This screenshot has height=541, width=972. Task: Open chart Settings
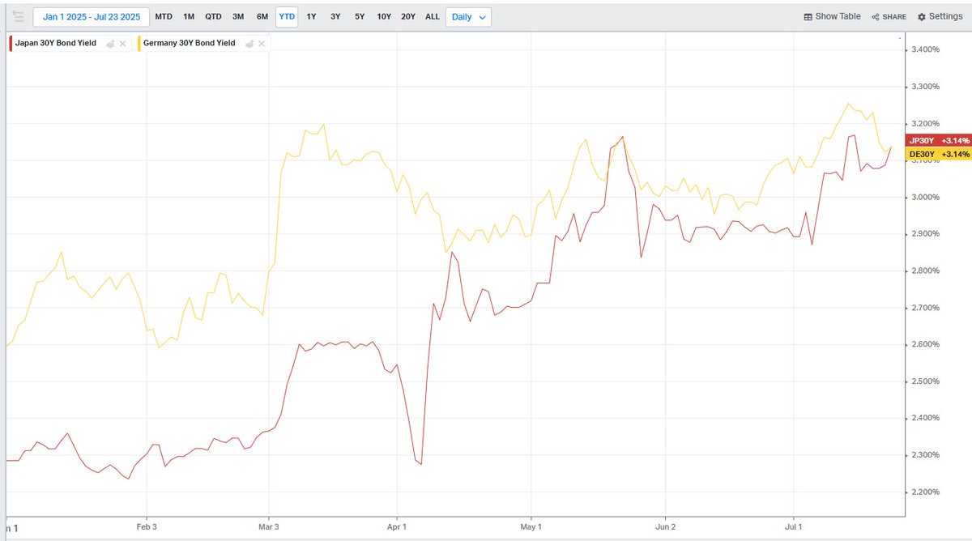(940, 16)
